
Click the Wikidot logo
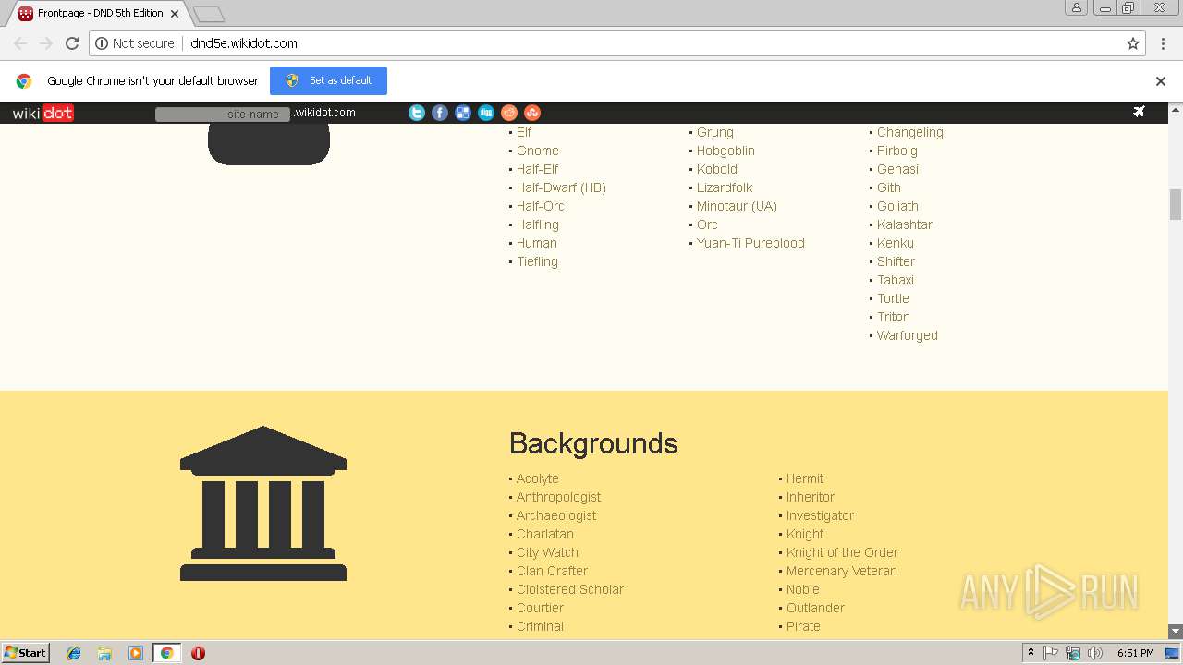pyautogui.click(x=43, y=113)
